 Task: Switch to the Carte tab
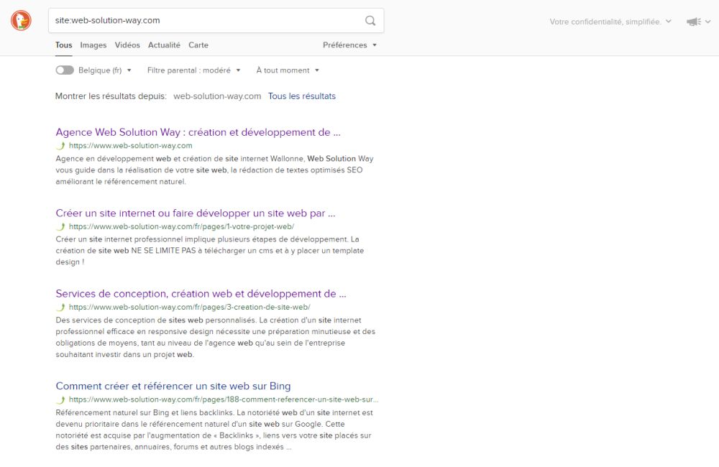[198, 45]
